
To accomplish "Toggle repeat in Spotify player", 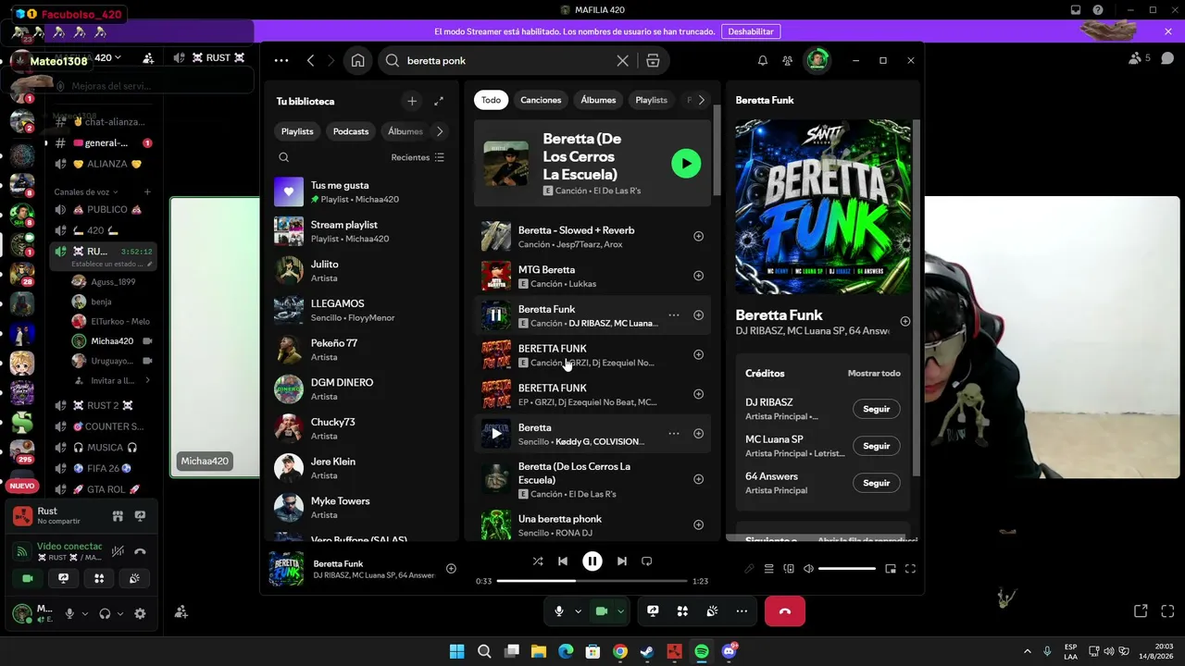I will [647, 561].
